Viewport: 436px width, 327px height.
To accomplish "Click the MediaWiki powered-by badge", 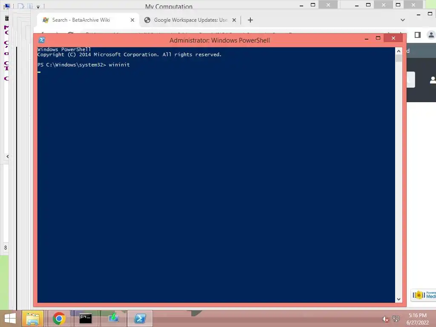I will coord(424,295).
